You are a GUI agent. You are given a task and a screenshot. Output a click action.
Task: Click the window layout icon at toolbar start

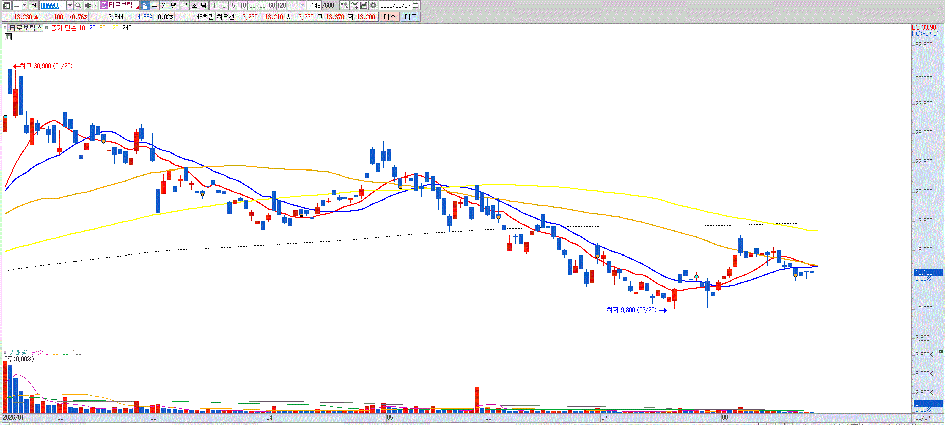tap(7, 5)
